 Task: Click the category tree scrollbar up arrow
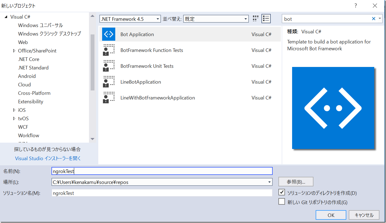(x=92, y=16)
